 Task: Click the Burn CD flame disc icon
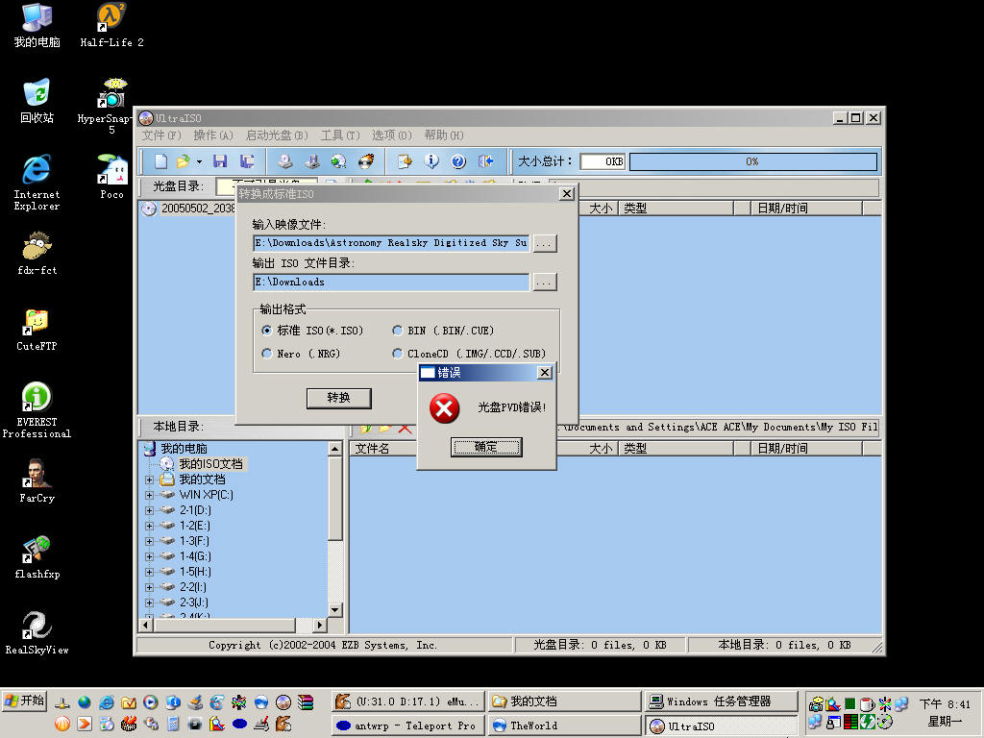366,161
